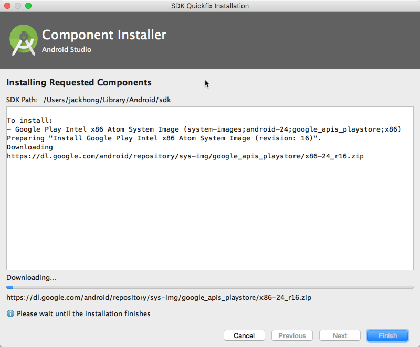
Task: Click the disabled Next button
Action: coord(340,335)
